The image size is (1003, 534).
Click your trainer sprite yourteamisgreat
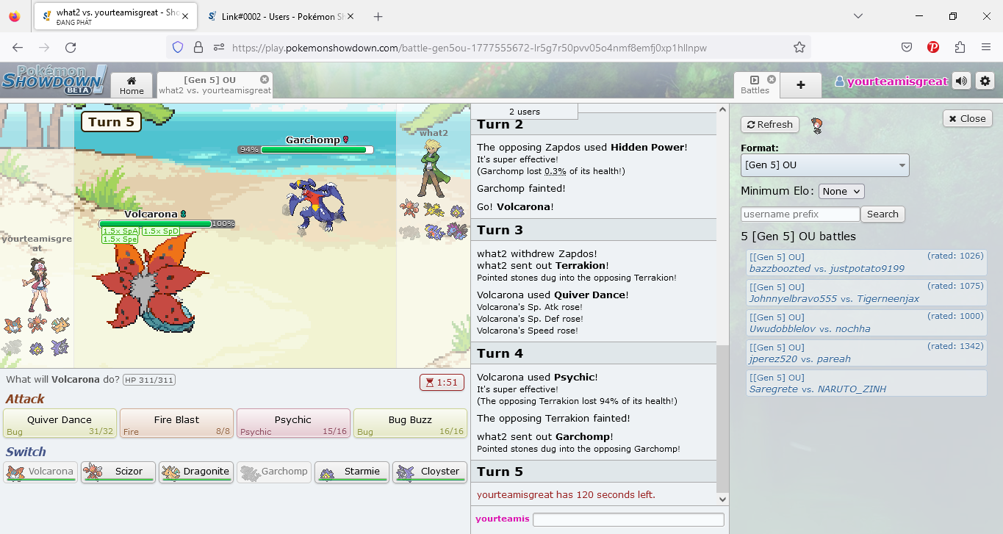point(35,285)
